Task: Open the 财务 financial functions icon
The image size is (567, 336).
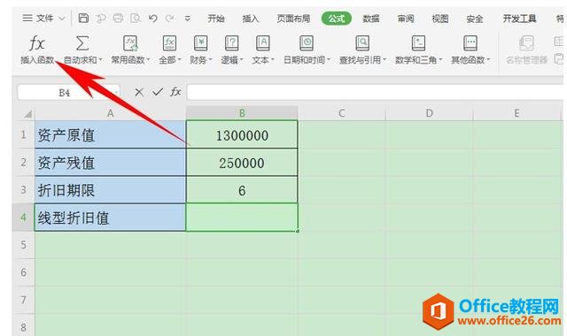Action: pos(200,43)
